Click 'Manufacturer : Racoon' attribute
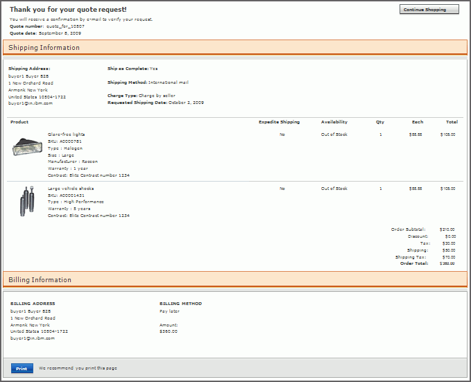Screen dimensions: 471x382 click(73, 162)
